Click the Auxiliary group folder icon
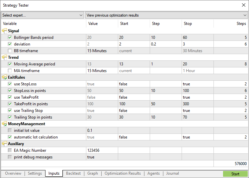249x178 pixels. coord(4,144)
